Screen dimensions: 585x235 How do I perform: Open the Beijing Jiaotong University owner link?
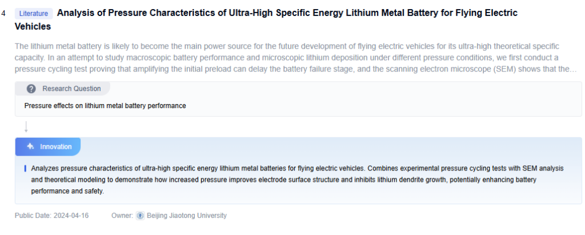pos(186,216)
